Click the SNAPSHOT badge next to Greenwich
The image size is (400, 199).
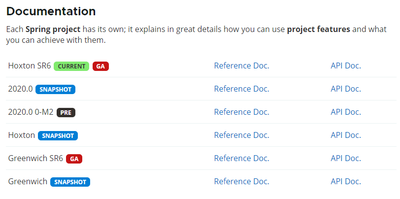(70, 182)
